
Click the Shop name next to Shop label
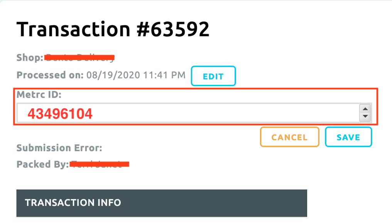[x=79, y=57]
